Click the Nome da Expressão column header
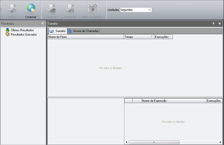 click(x=173, y=101)
